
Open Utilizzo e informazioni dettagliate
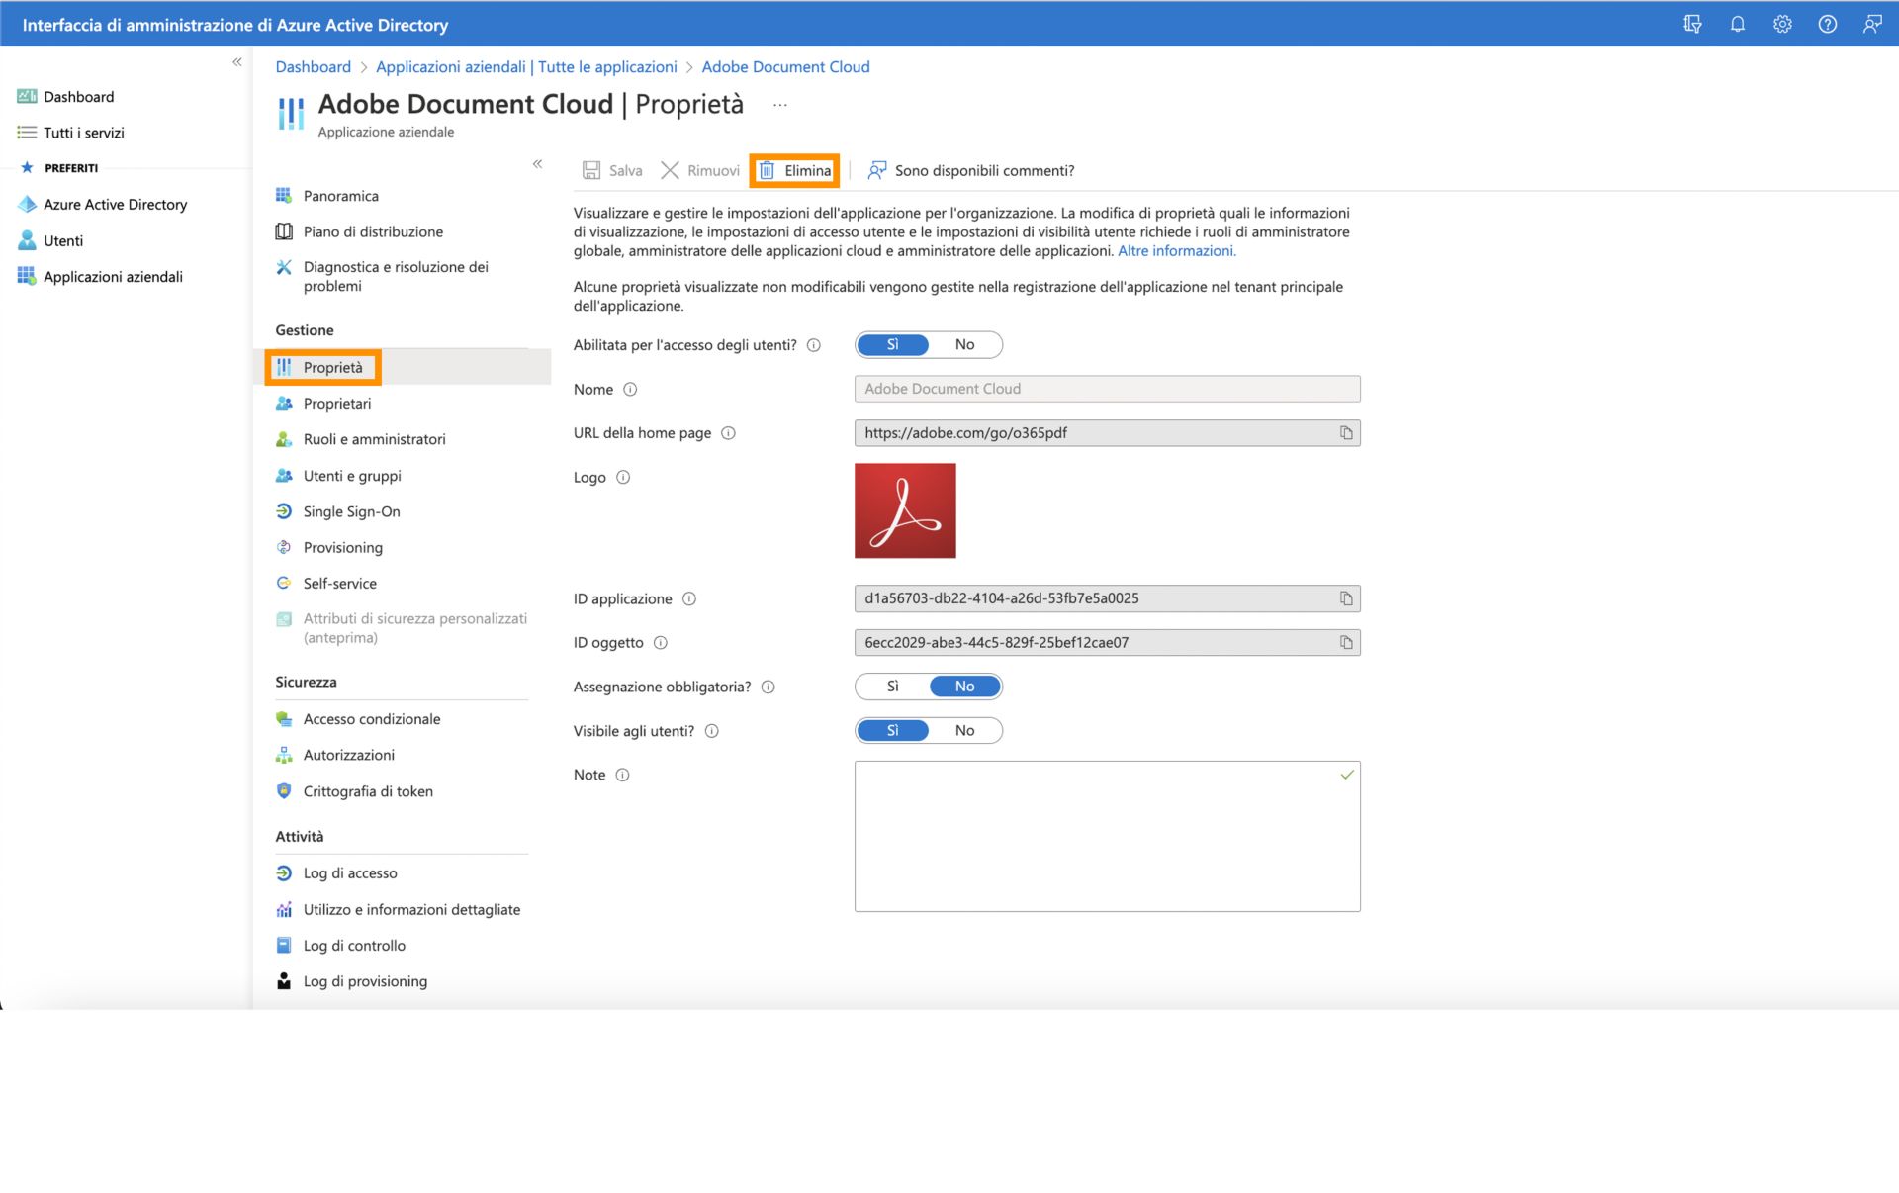[411, 910]
